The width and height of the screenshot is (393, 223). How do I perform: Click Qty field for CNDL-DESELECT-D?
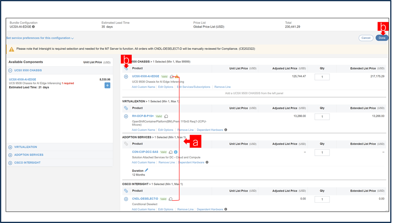click(x=322, y=199)
